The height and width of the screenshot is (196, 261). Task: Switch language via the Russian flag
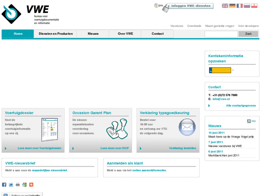(x=247, y=6)
